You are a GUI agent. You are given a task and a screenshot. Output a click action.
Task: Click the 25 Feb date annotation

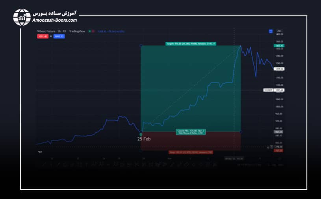[144, 139]
